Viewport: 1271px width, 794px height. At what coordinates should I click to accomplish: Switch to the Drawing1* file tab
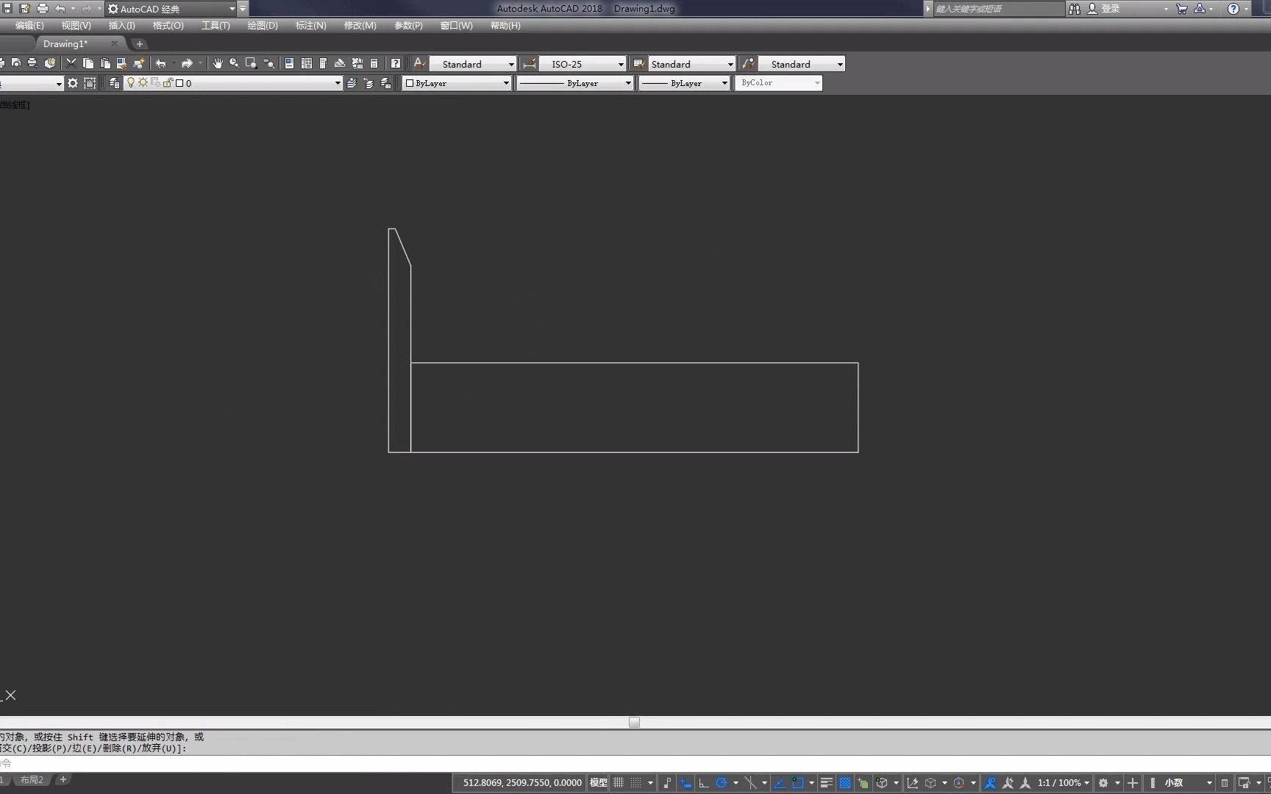[65, 44]
